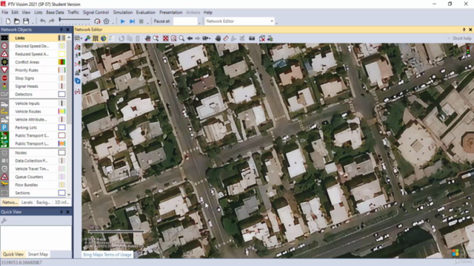Open the Signal Control menu
Screen dimensions: 474x266
pyautogui.click(x=96, y=13)
